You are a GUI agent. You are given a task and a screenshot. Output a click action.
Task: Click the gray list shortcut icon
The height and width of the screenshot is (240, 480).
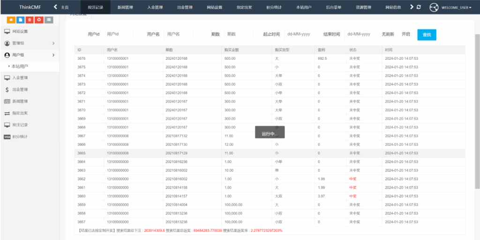[49, 20]
